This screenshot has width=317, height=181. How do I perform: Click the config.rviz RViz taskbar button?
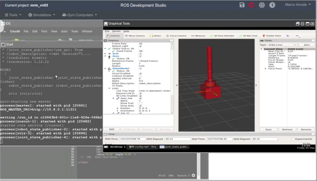142,147
